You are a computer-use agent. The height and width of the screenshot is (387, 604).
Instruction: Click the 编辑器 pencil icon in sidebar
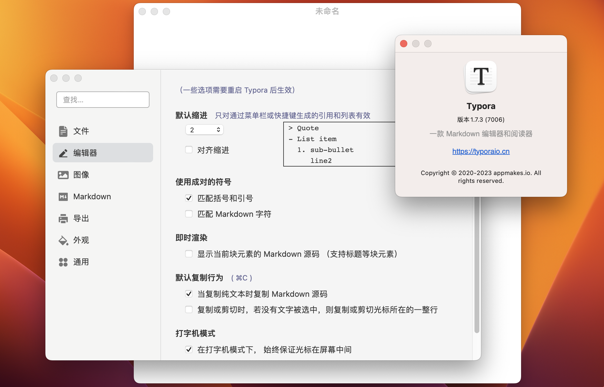tap(63, 153)
